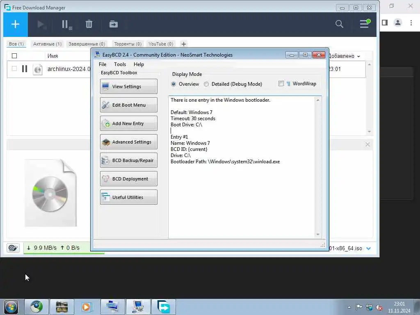The width and height of the screenshot is (420, 315).
Task: Select Detailed (Debug Mode) radio button
Action: point(206,84)
